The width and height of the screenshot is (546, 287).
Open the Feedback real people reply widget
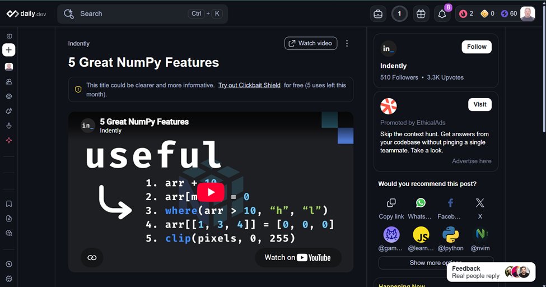click(491, 272)
